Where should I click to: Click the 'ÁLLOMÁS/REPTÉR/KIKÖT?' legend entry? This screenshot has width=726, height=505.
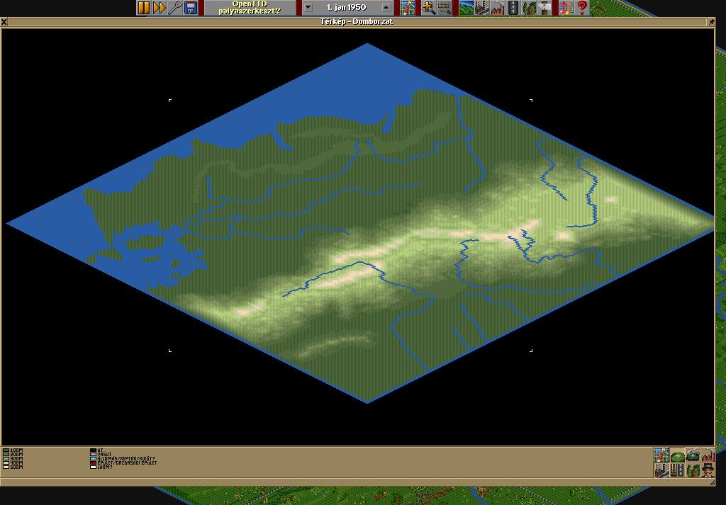[x=123, y=459]
